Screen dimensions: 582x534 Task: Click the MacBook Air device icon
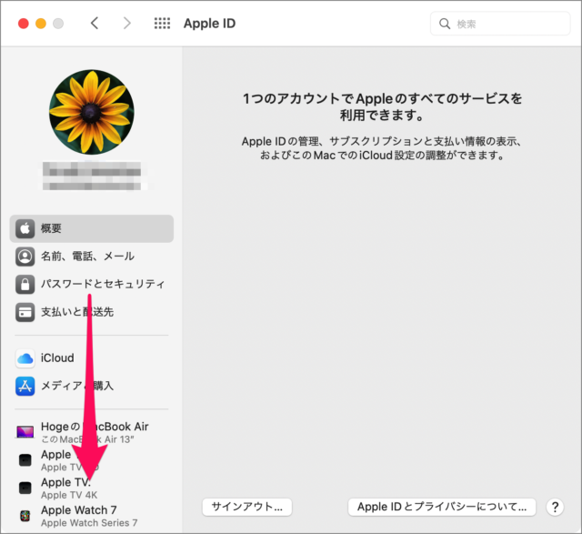coord(25,432)
